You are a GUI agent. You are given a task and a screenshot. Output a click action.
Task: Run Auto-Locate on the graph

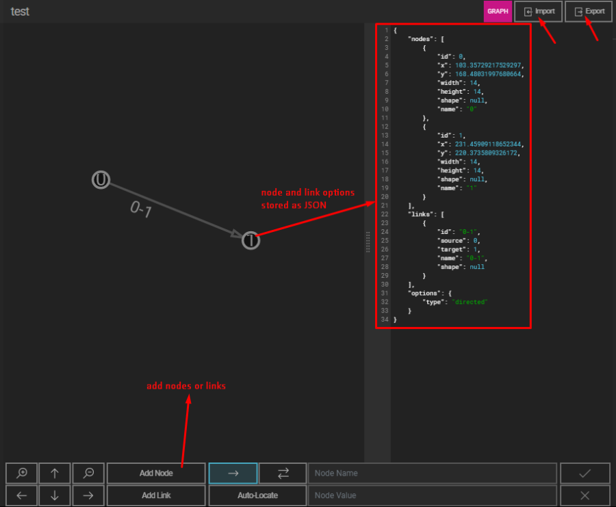pos(257,495)
